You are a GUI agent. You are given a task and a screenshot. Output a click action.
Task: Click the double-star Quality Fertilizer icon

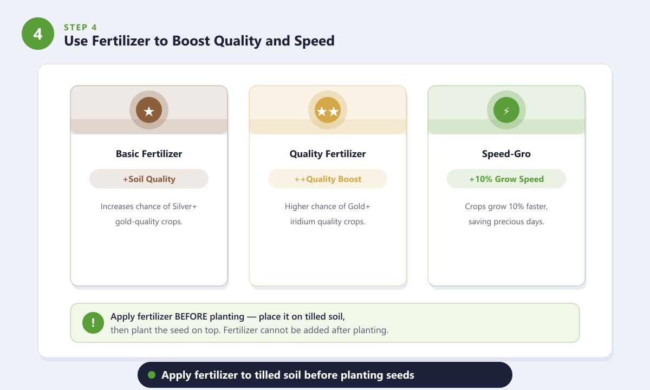tap(328, 110)
